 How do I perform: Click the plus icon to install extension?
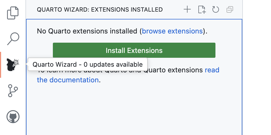pos(187,10)
